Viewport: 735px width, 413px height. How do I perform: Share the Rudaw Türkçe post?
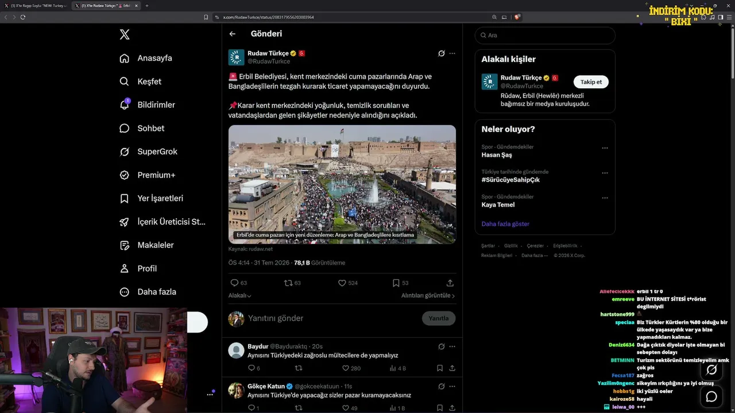click(x=450, y=283)
